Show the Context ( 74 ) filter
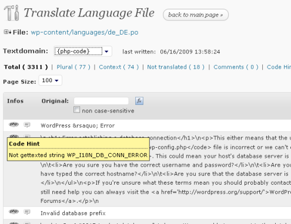 [x=119, y=67]
